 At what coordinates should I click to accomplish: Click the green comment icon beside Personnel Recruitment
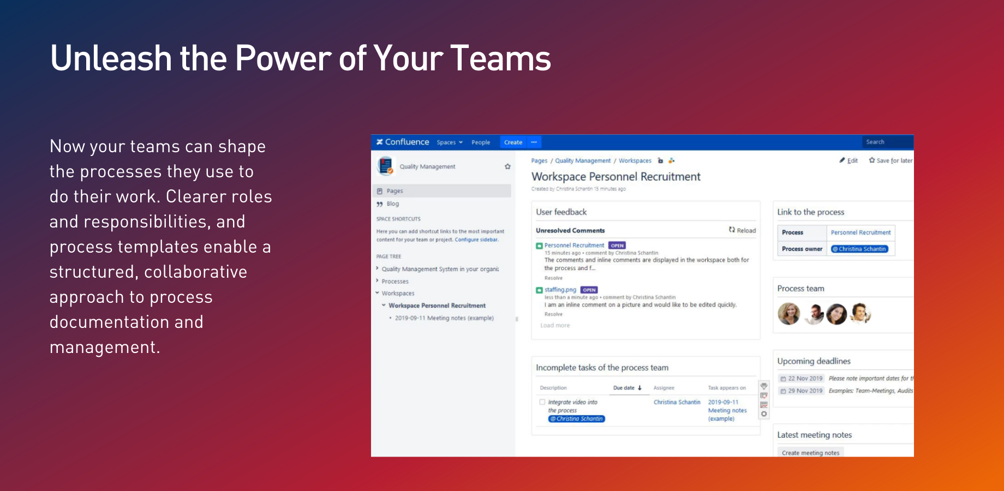pyautogui.click(x=539, y=246)
